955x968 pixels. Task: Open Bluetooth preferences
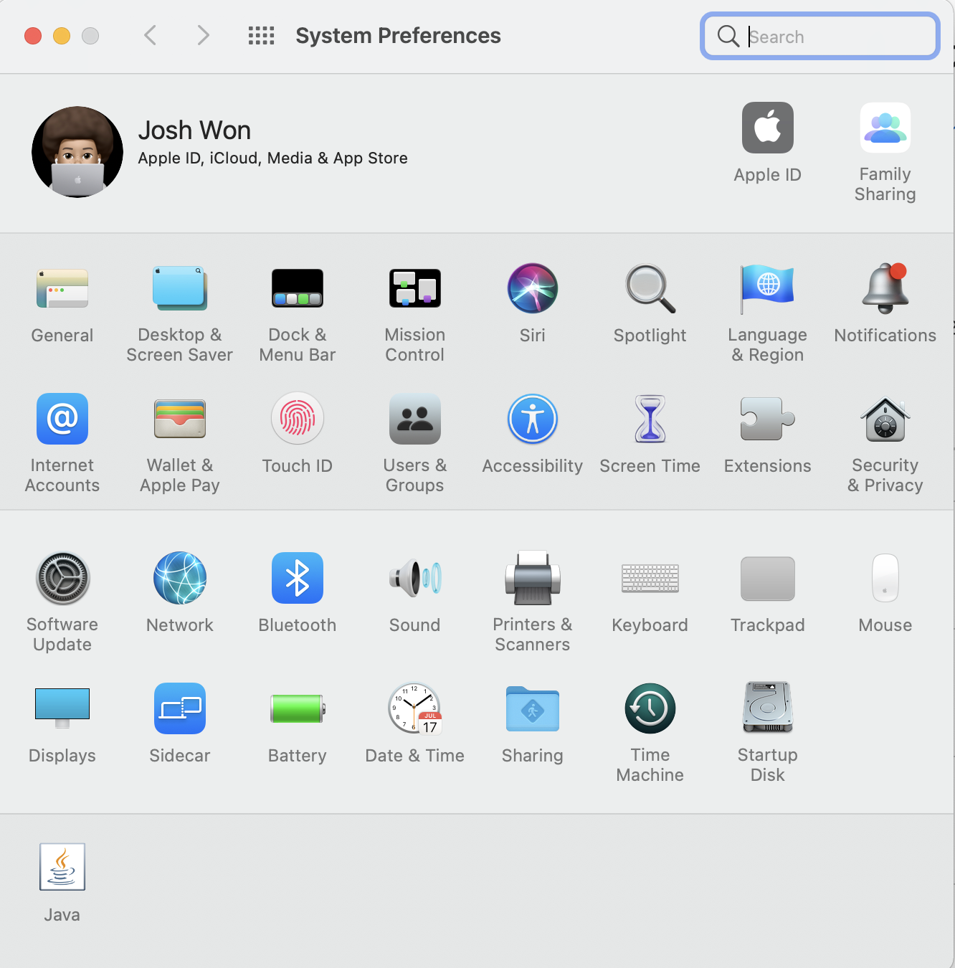[298, 578]
